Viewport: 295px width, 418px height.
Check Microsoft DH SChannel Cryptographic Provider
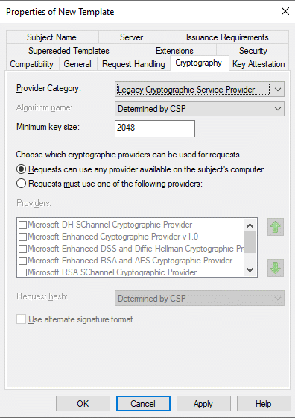tap(22, 225)
